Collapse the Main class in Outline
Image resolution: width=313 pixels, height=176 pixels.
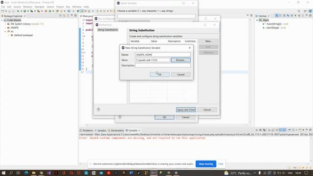257,20
